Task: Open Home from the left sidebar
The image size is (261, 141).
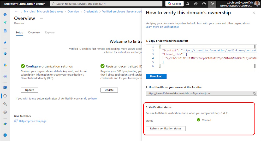Action: pyautogui.click(x=5, y=15)
